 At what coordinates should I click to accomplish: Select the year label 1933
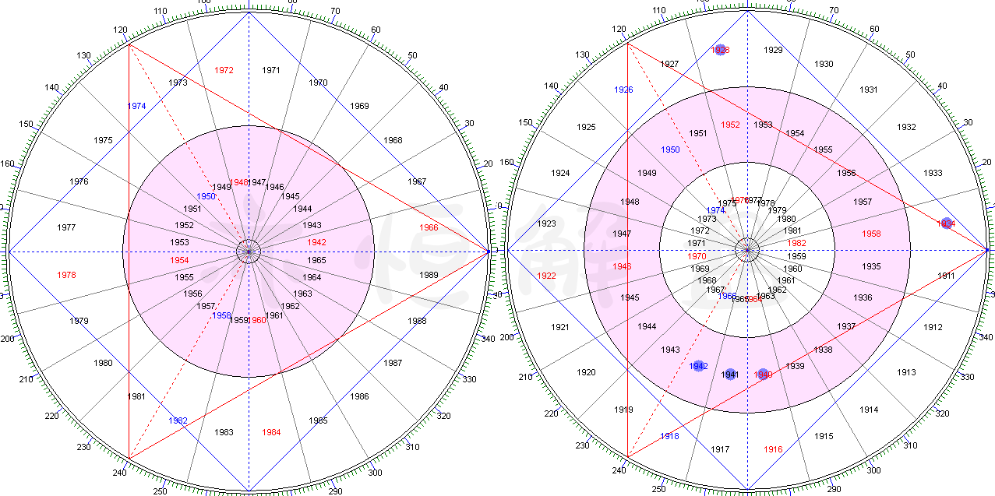pyautogui.click(x=933, y=173)
